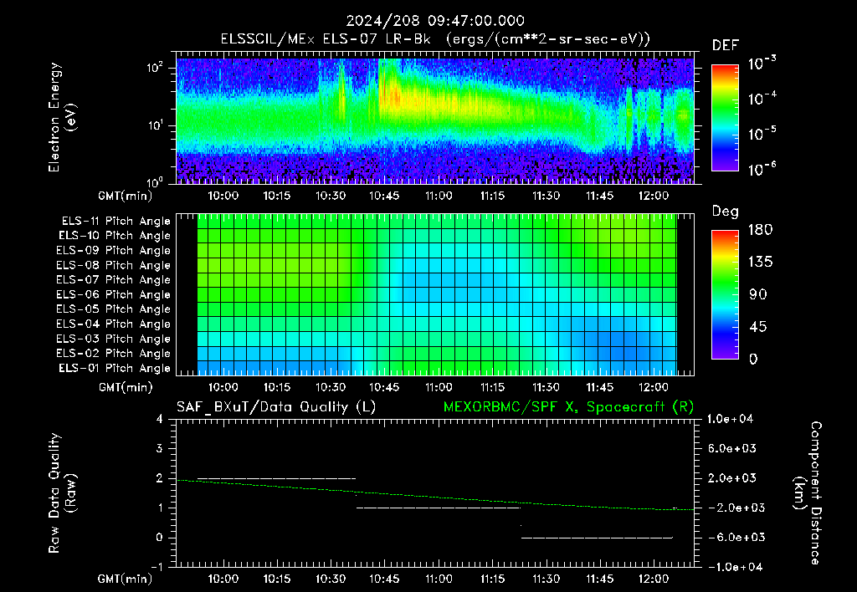
Task: Select the ELS-07 Pitch Angle row label
Action: [x=114, y=279]
